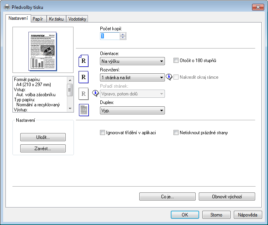Click the portrait orientation page icon
This screenshot has height=225, width=268.
(83, 61)
